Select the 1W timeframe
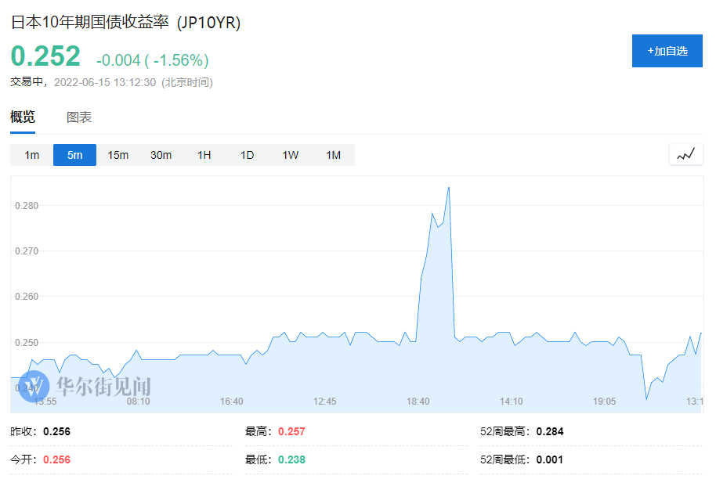Image resolution: width=716 pixels, height=490 pixels. coord(290,155)
